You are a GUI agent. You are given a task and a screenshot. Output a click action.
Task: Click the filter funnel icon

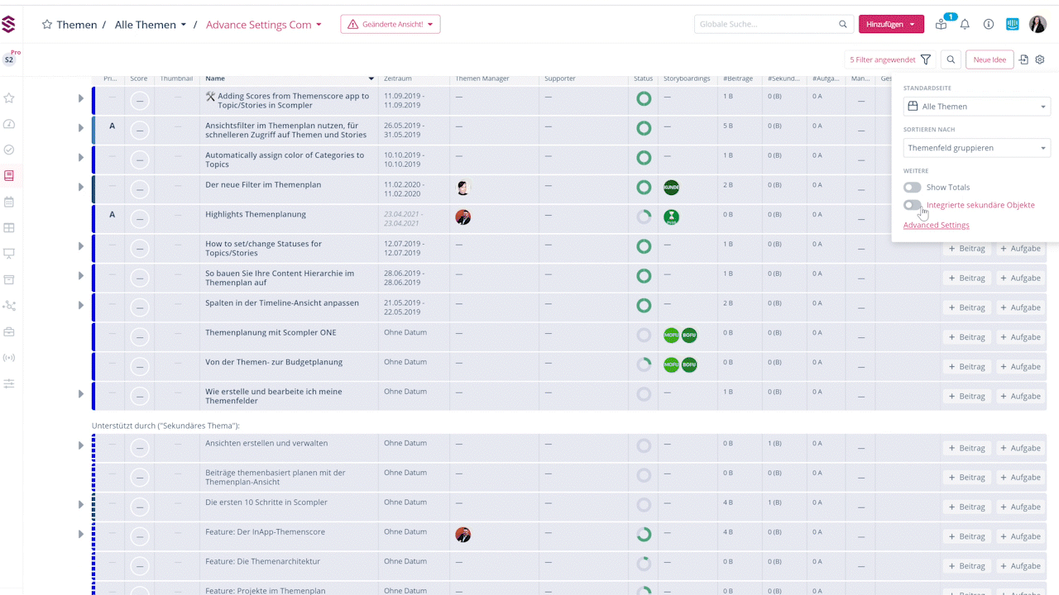click(x=926, y=59)
